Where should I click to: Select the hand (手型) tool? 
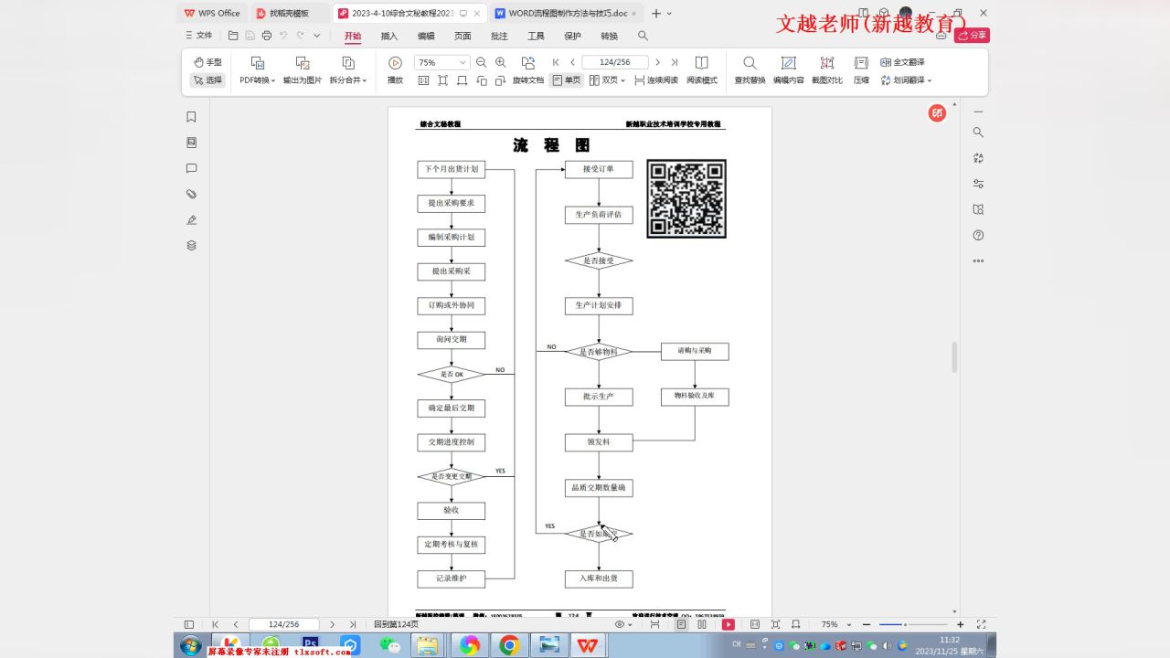pos(207,61)
